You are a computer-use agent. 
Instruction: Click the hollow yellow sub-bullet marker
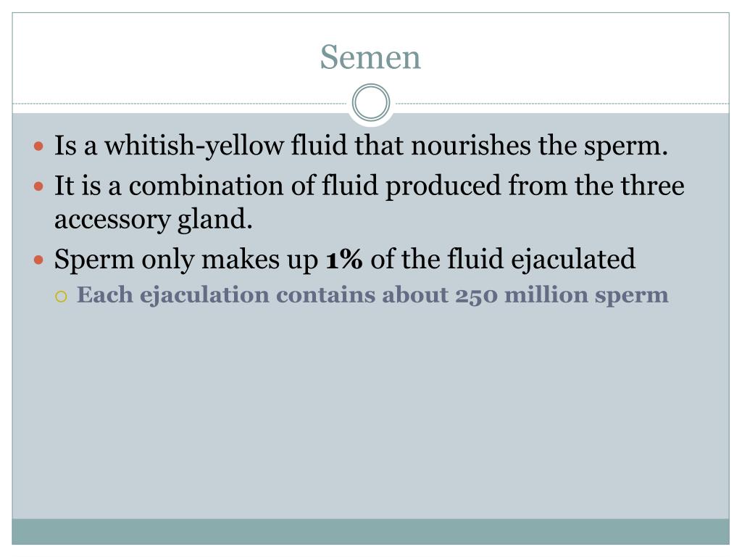61,297
